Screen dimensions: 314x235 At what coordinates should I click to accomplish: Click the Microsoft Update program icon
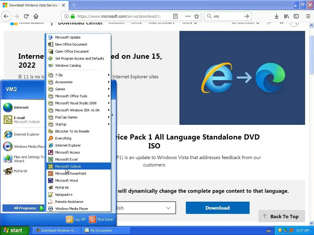(x=51, y=37)
